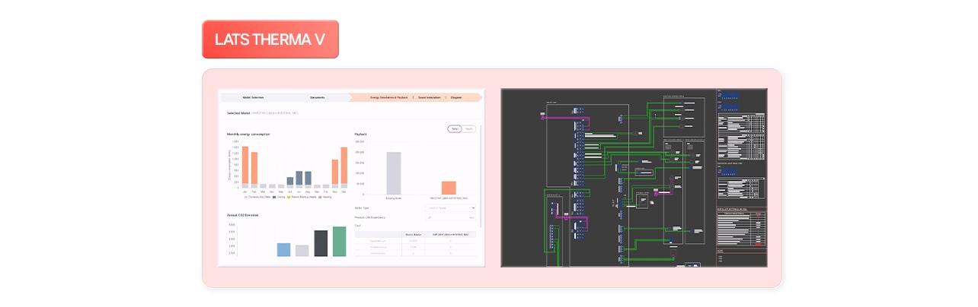The image size is (978, 307).
Task: Click the blue Annual CO2 Emission bar
Action: click(x=283, y=249)
